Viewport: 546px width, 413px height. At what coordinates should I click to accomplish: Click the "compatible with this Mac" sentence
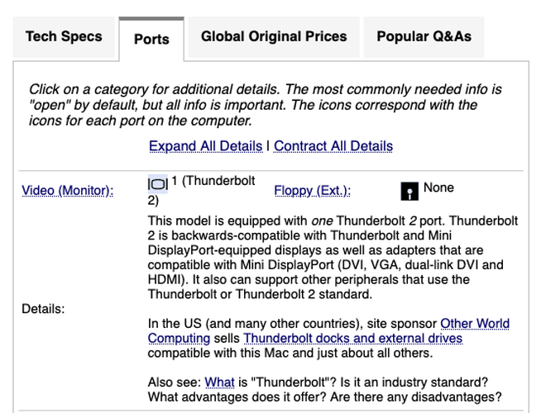point(290,354)
